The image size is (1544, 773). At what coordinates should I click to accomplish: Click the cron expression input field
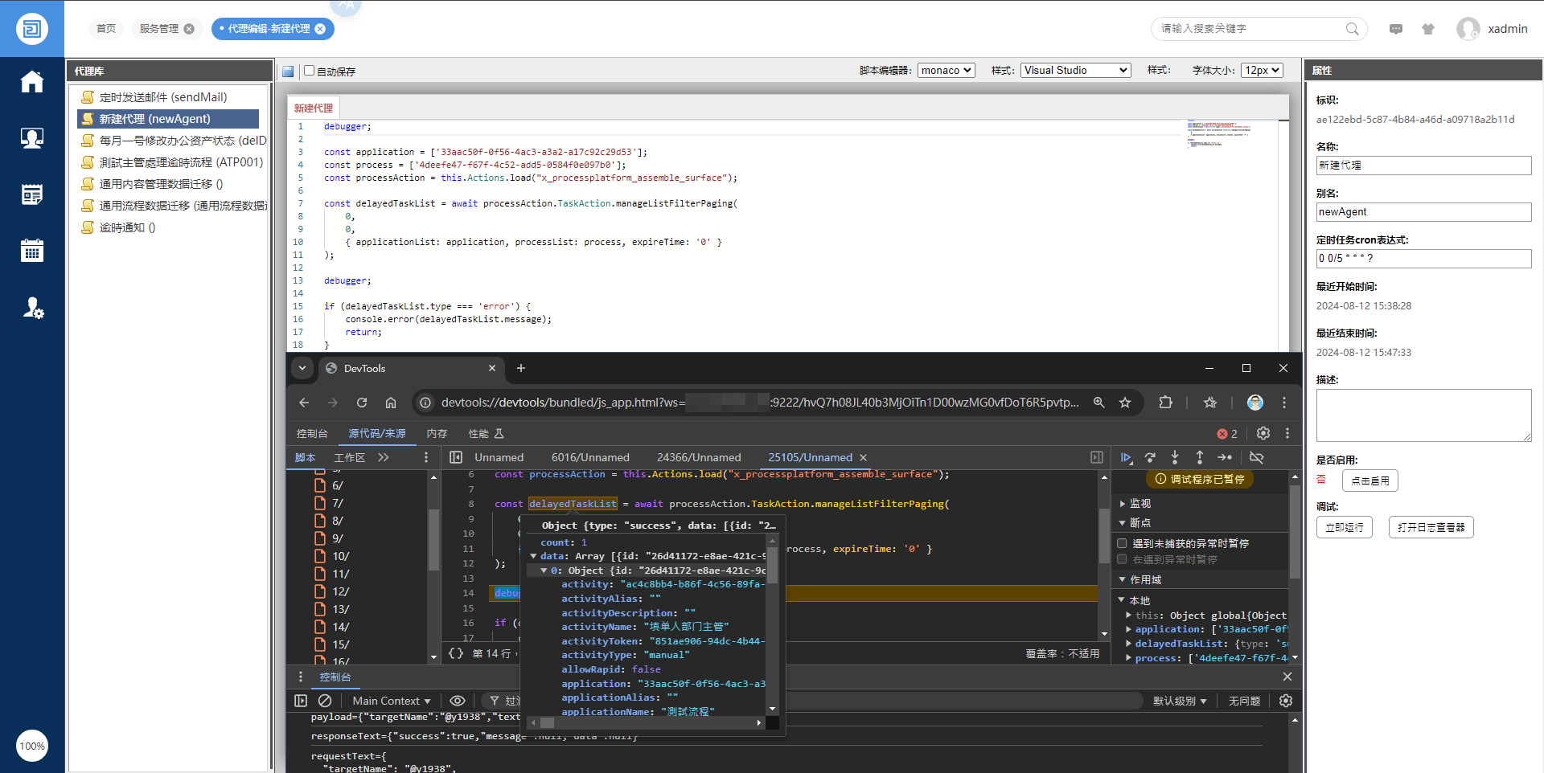coord(1423,258)
